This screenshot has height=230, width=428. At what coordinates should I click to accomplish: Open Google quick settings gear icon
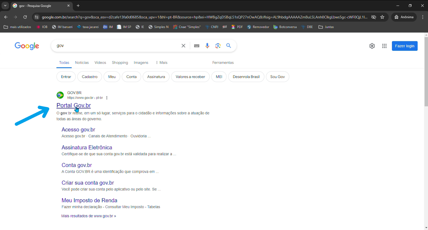click(x=372, y=46)
